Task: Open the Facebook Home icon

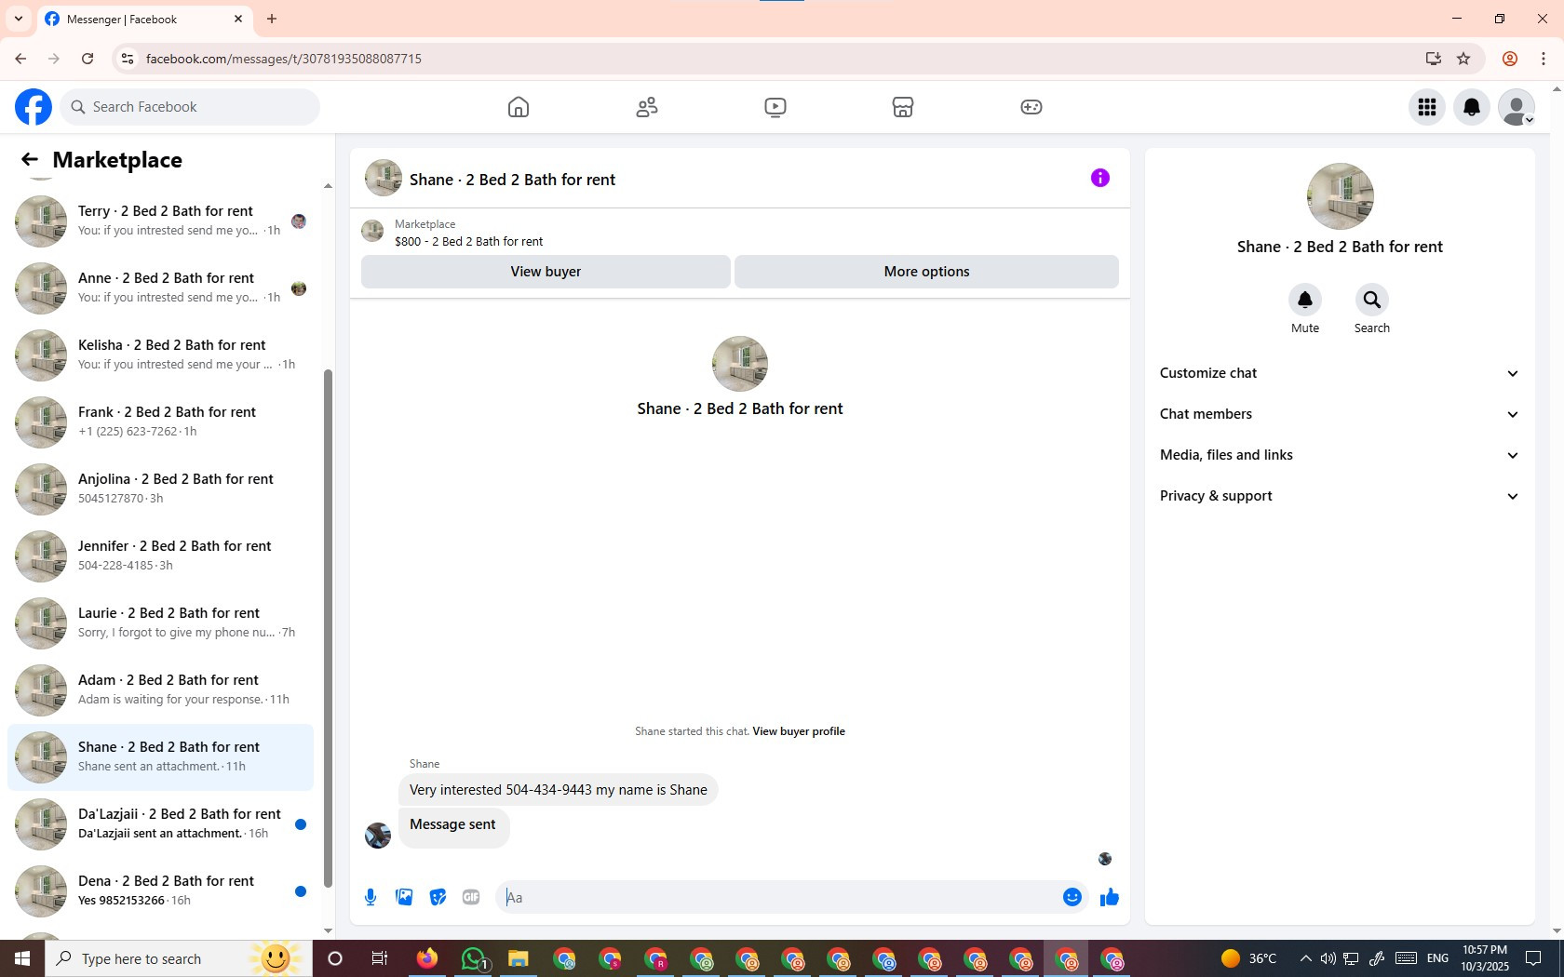Action: (x=519, y=107)
